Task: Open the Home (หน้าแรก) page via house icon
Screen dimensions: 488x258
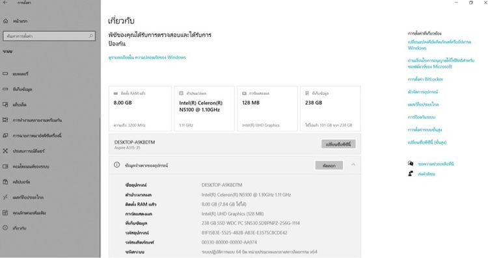Action: [5, 21]
